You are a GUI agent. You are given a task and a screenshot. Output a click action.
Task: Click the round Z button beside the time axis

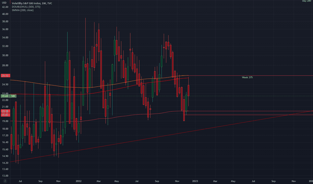click(5, 181)
